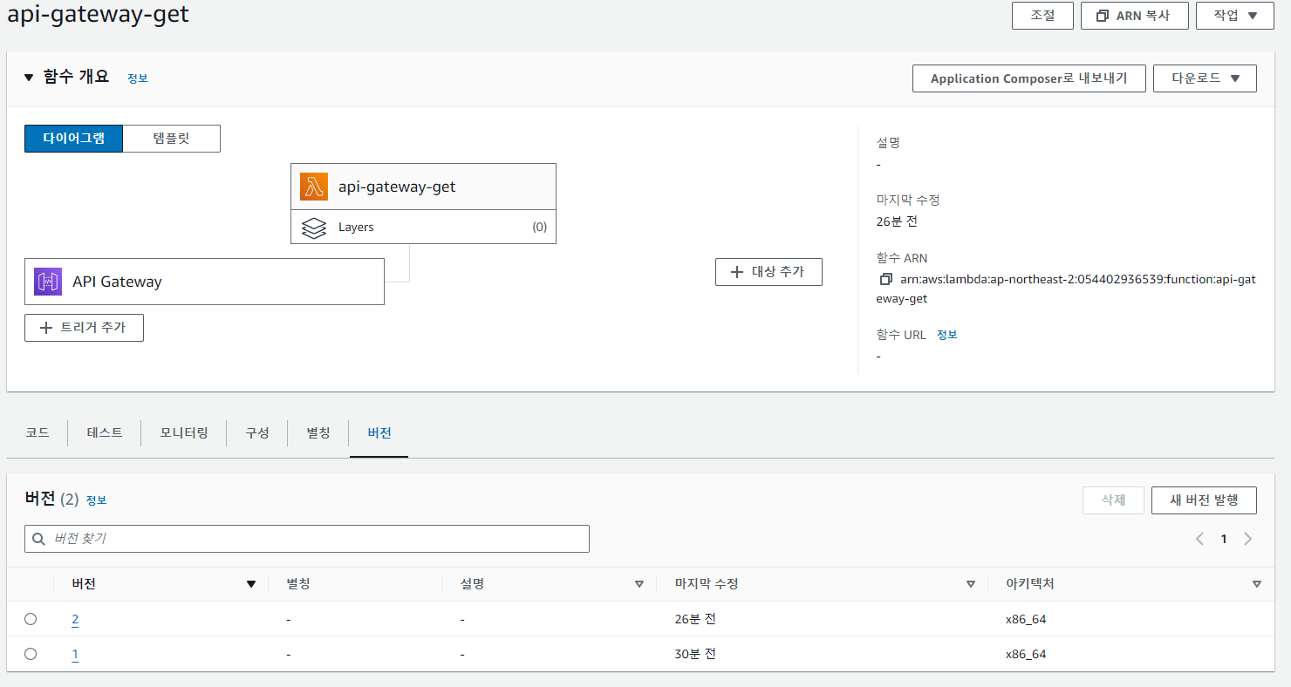
Task: Click the API Gateway trigger icon
Action: click(48, 282)
